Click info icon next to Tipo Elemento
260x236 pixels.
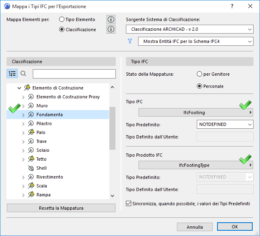tap(111, 19)
